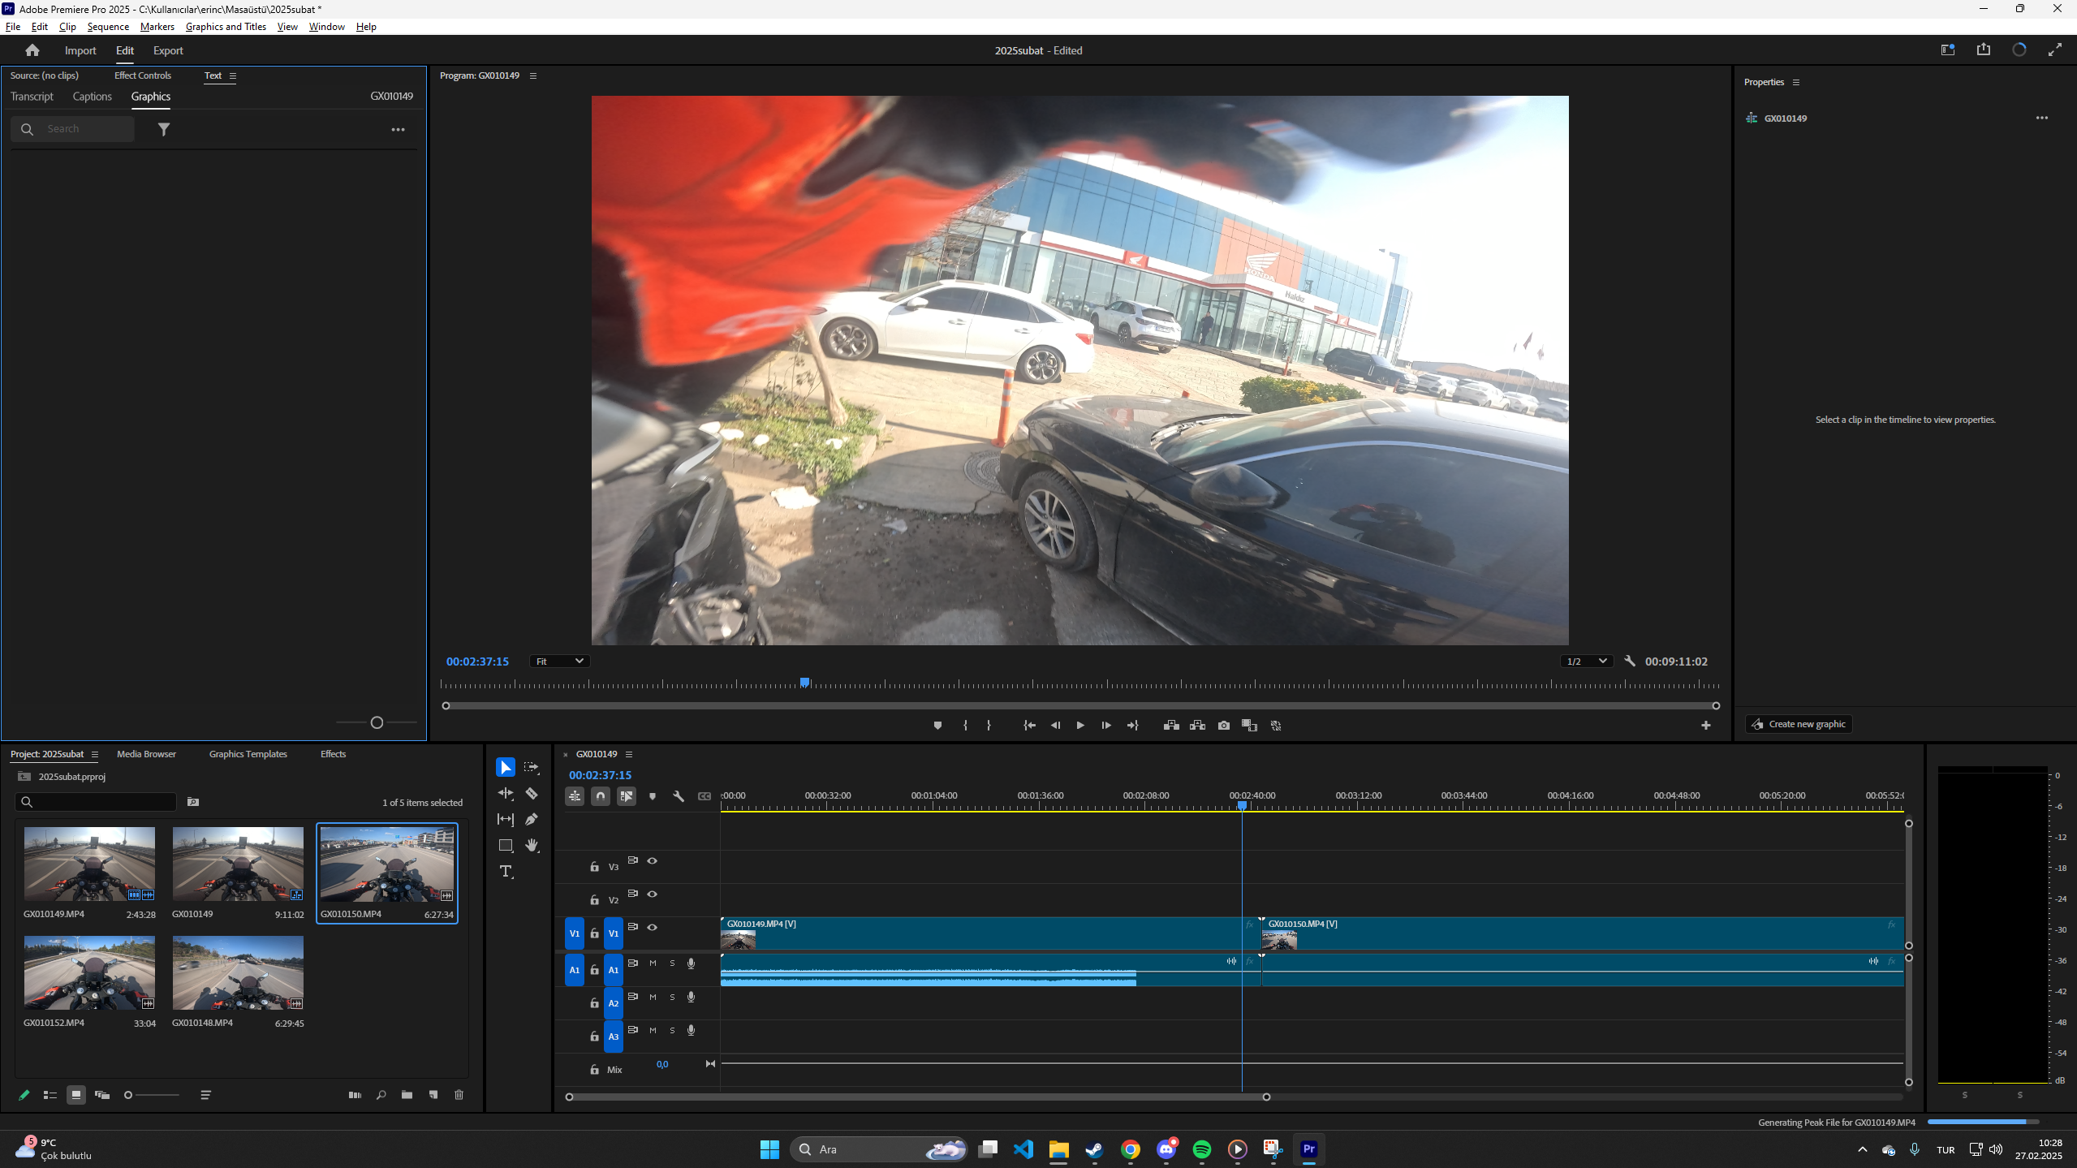The width and height of the screenshot is (2077, 1168).
Task: Open the Media Browser tab
Action: [x=146, y=754]
